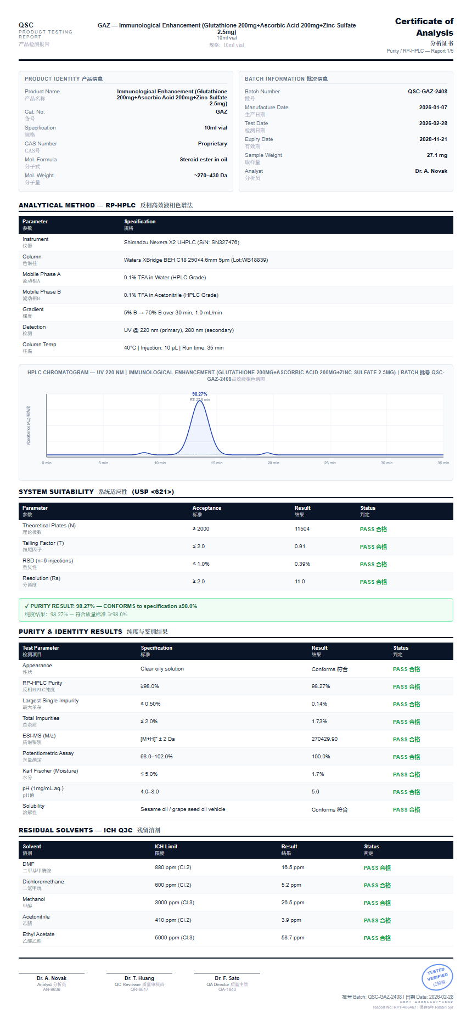Click Ethyl Acetate limit '5000 ppm (Cl.3)'
This screenshot has height=1025, width=472.
tap(175, 938)
